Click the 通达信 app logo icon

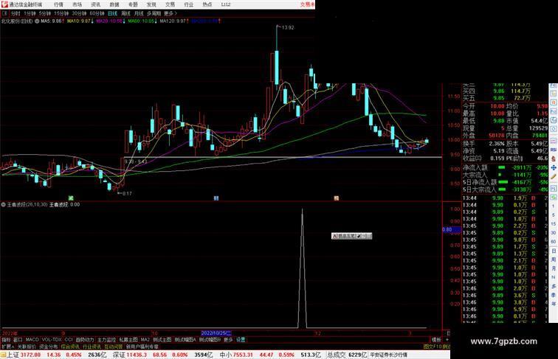coord(4,4)
